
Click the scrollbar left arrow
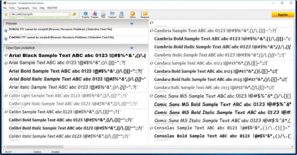4,147
